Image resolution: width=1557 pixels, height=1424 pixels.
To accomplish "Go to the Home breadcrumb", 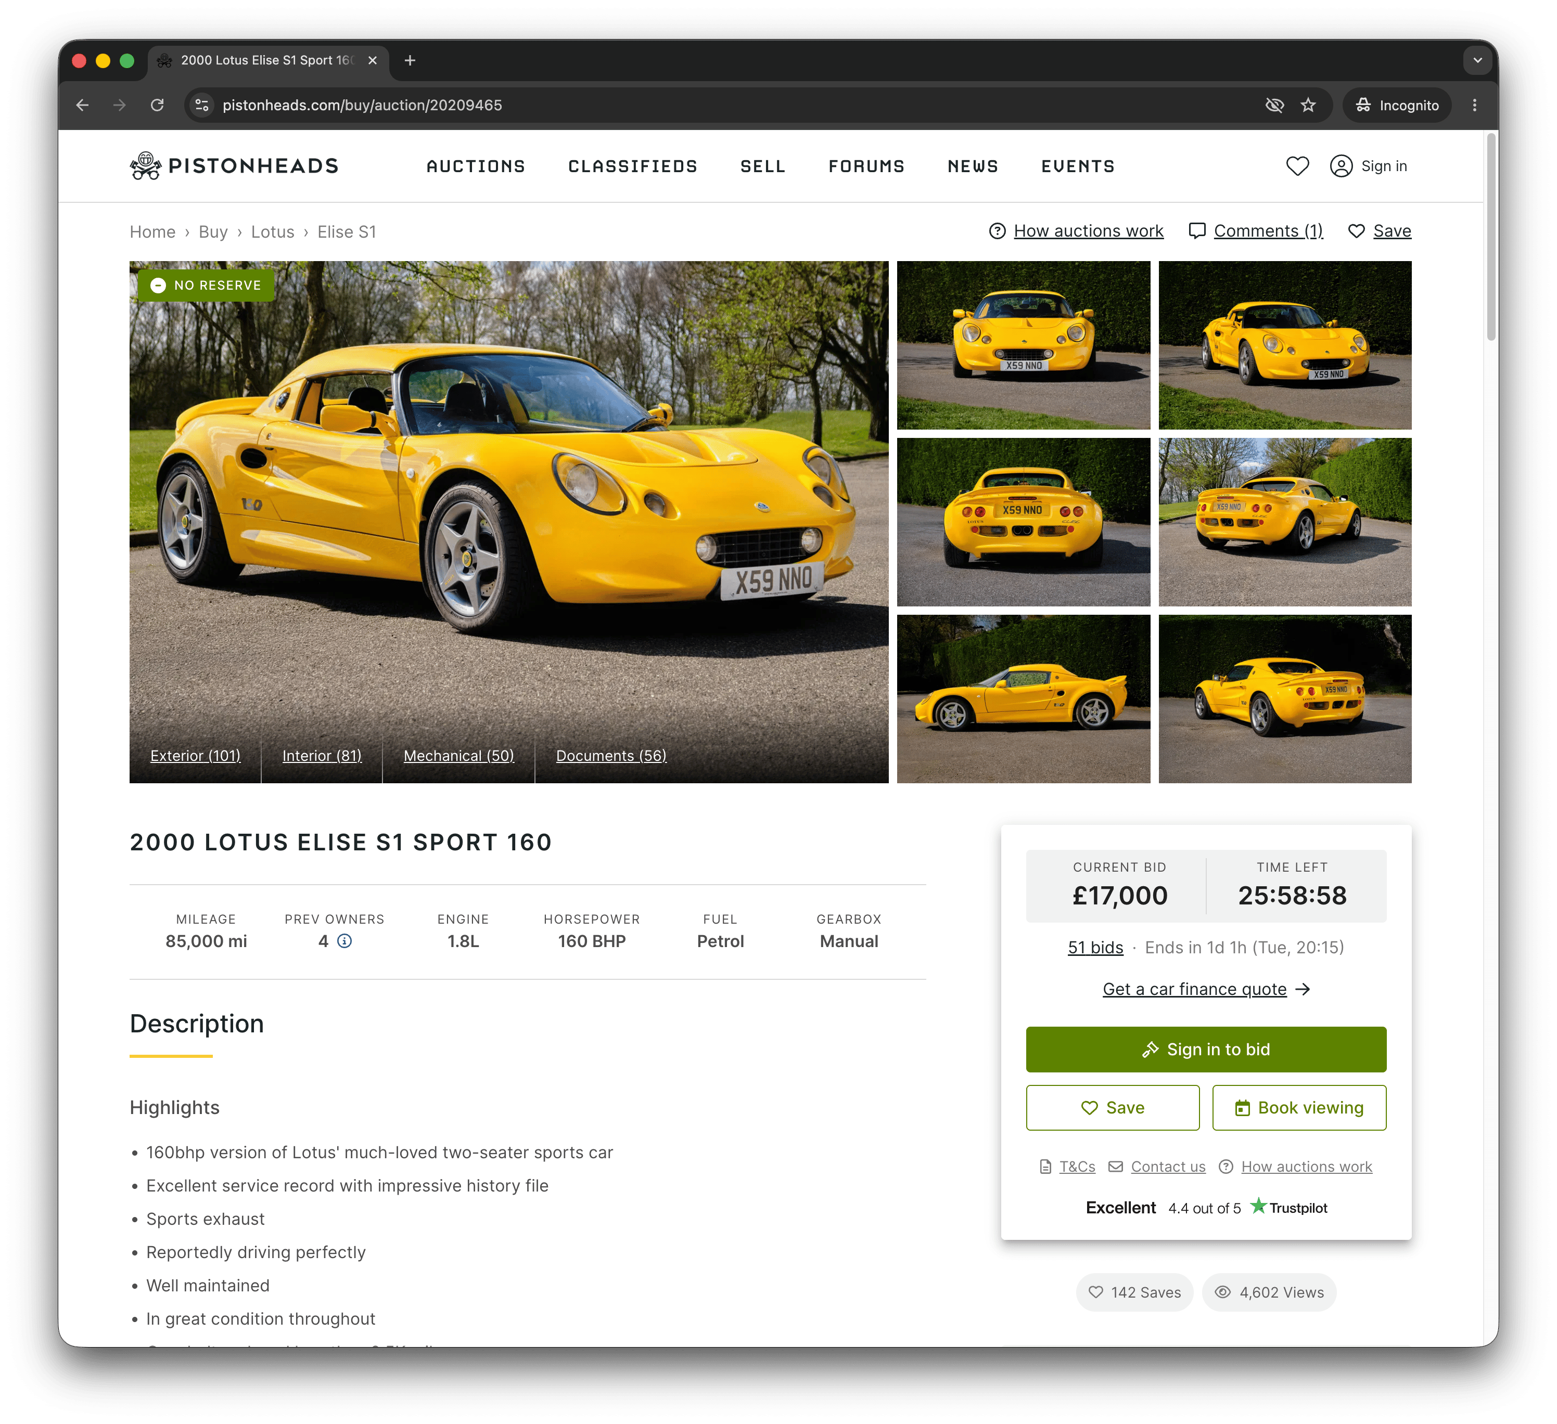I will (152, 231).
